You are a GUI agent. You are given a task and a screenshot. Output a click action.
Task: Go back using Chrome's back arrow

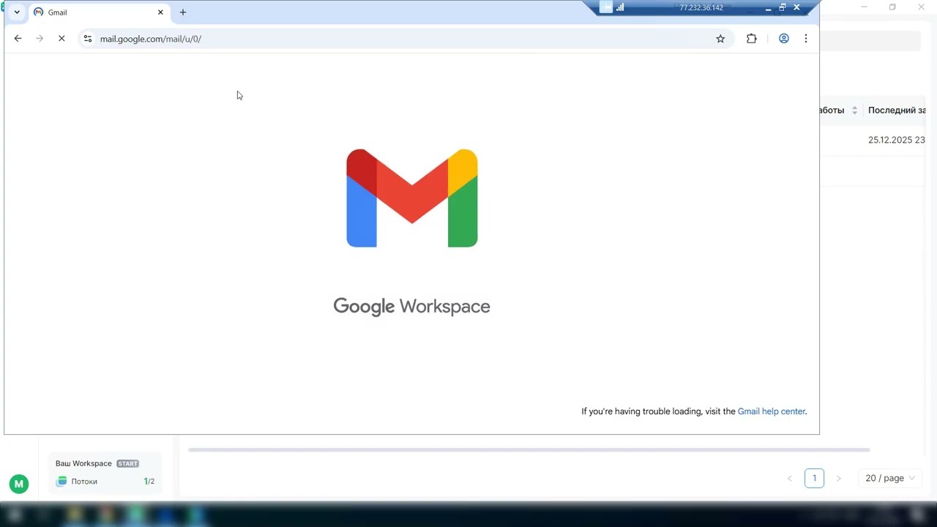tap(18, 39)
